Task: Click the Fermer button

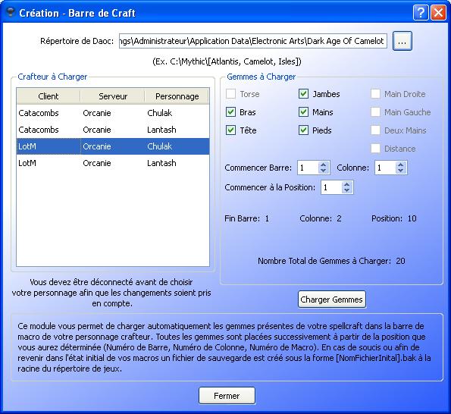Action: click(x=227, y=396)
